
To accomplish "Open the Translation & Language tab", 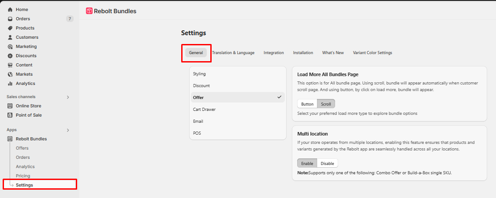I will (233, 53).
